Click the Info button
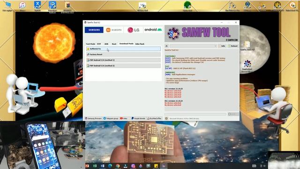The width and height of the screenshot is (300, 169). 222,46
